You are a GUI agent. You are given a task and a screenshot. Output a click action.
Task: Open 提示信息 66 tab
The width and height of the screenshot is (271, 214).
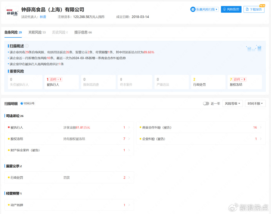[83, 32]
